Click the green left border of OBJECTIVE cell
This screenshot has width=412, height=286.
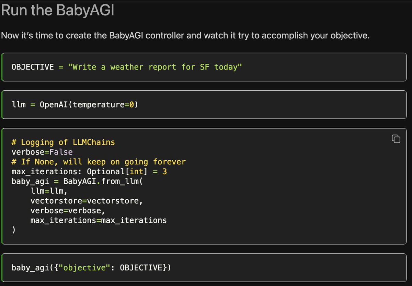coord(2,67)
